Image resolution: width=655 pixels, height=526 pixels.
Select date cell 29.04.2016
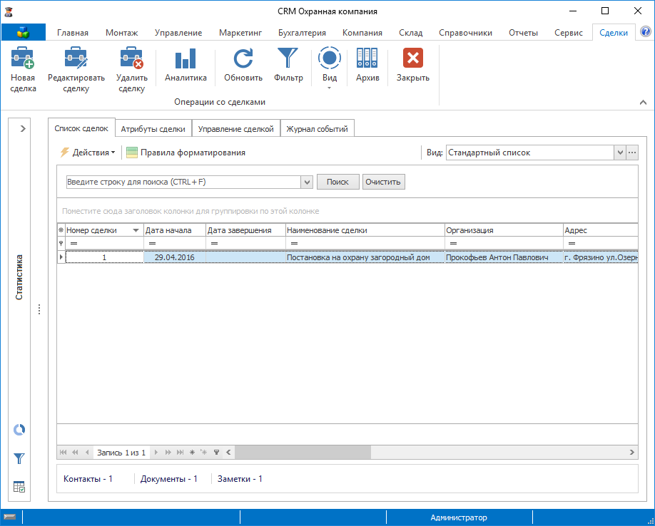point(175,257)
